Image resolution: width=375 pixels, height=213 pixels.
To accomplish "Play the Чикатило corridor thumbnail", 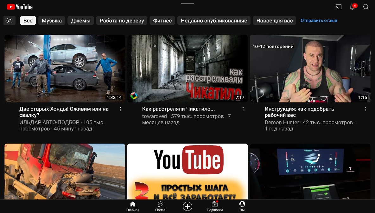I will click(x=187, y=69).
